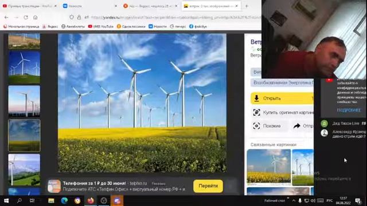The width and height of the screenshot is (367, 206).
Task: Select thumbnail of turbines at sunset sky
Action: [24, 101]
